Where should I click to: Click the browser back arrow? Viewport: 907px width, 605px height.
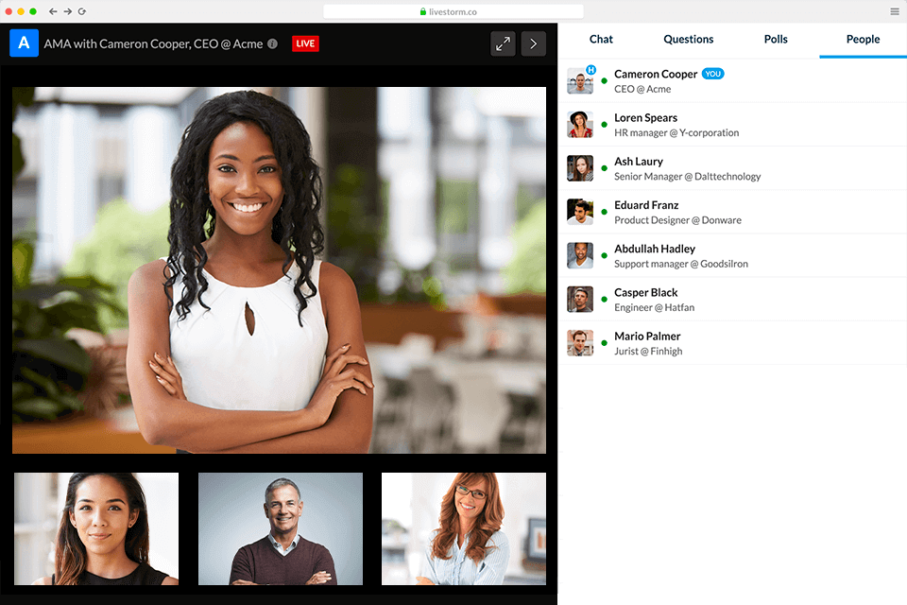tap(53, 11)
